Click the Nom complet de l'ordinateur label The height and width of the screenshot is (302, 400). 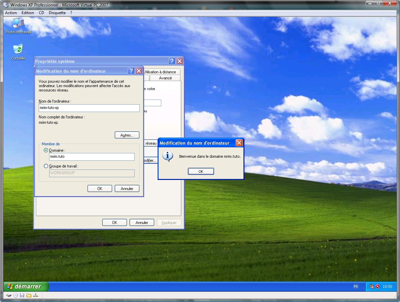pos(62,117)
